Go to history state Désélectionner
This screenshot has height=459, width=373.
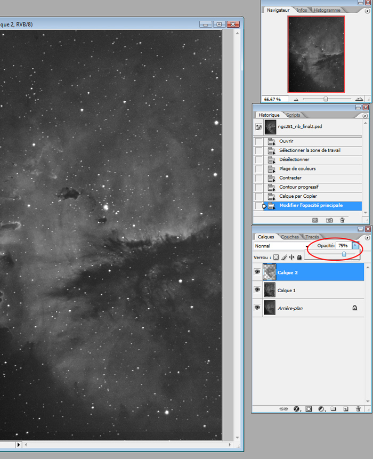[x=313, y=159]
